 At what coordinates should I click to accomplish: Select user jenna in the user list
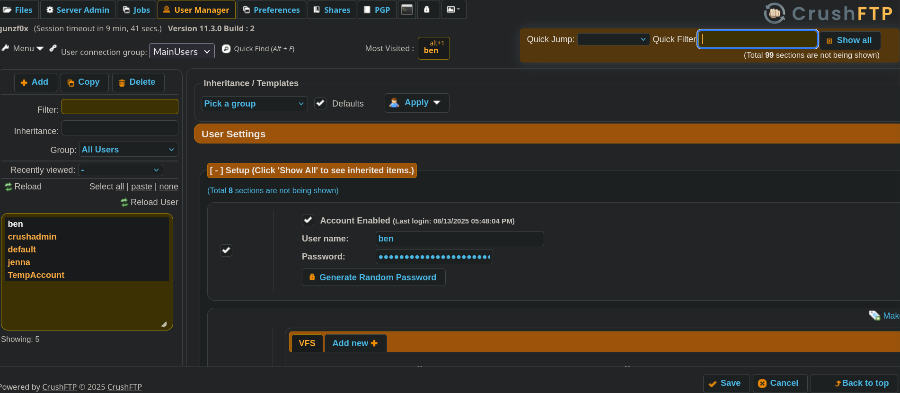coord(19,262)
